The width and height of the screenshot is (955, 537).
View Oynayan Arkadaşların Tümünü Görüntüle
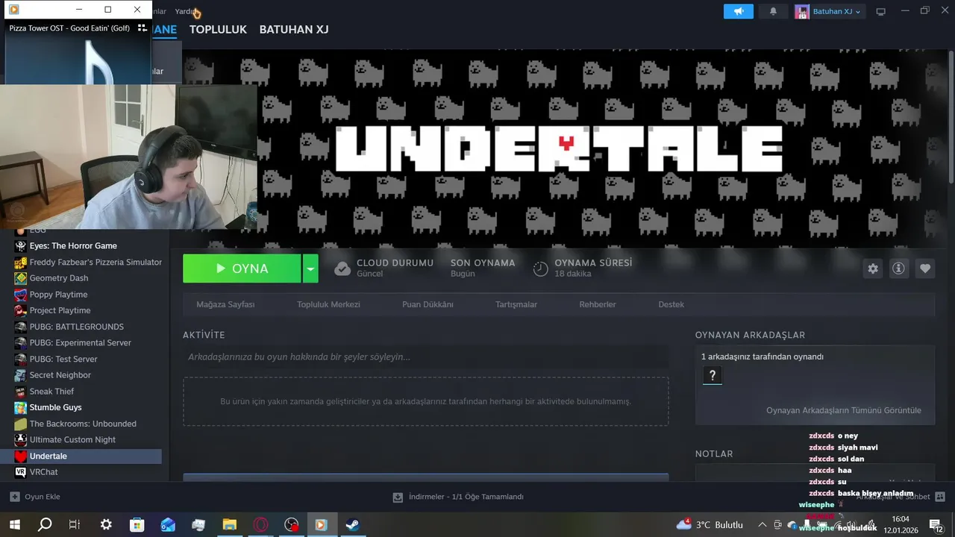[844, 410]
